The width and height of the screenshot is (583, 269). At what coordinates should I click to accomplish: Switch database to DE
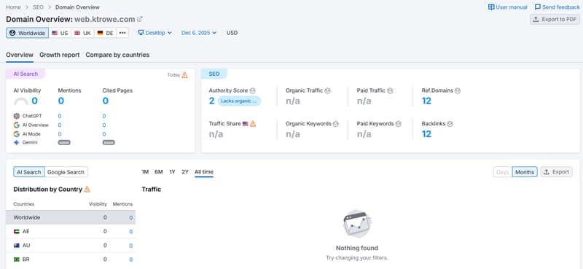(x=105, y=33)
